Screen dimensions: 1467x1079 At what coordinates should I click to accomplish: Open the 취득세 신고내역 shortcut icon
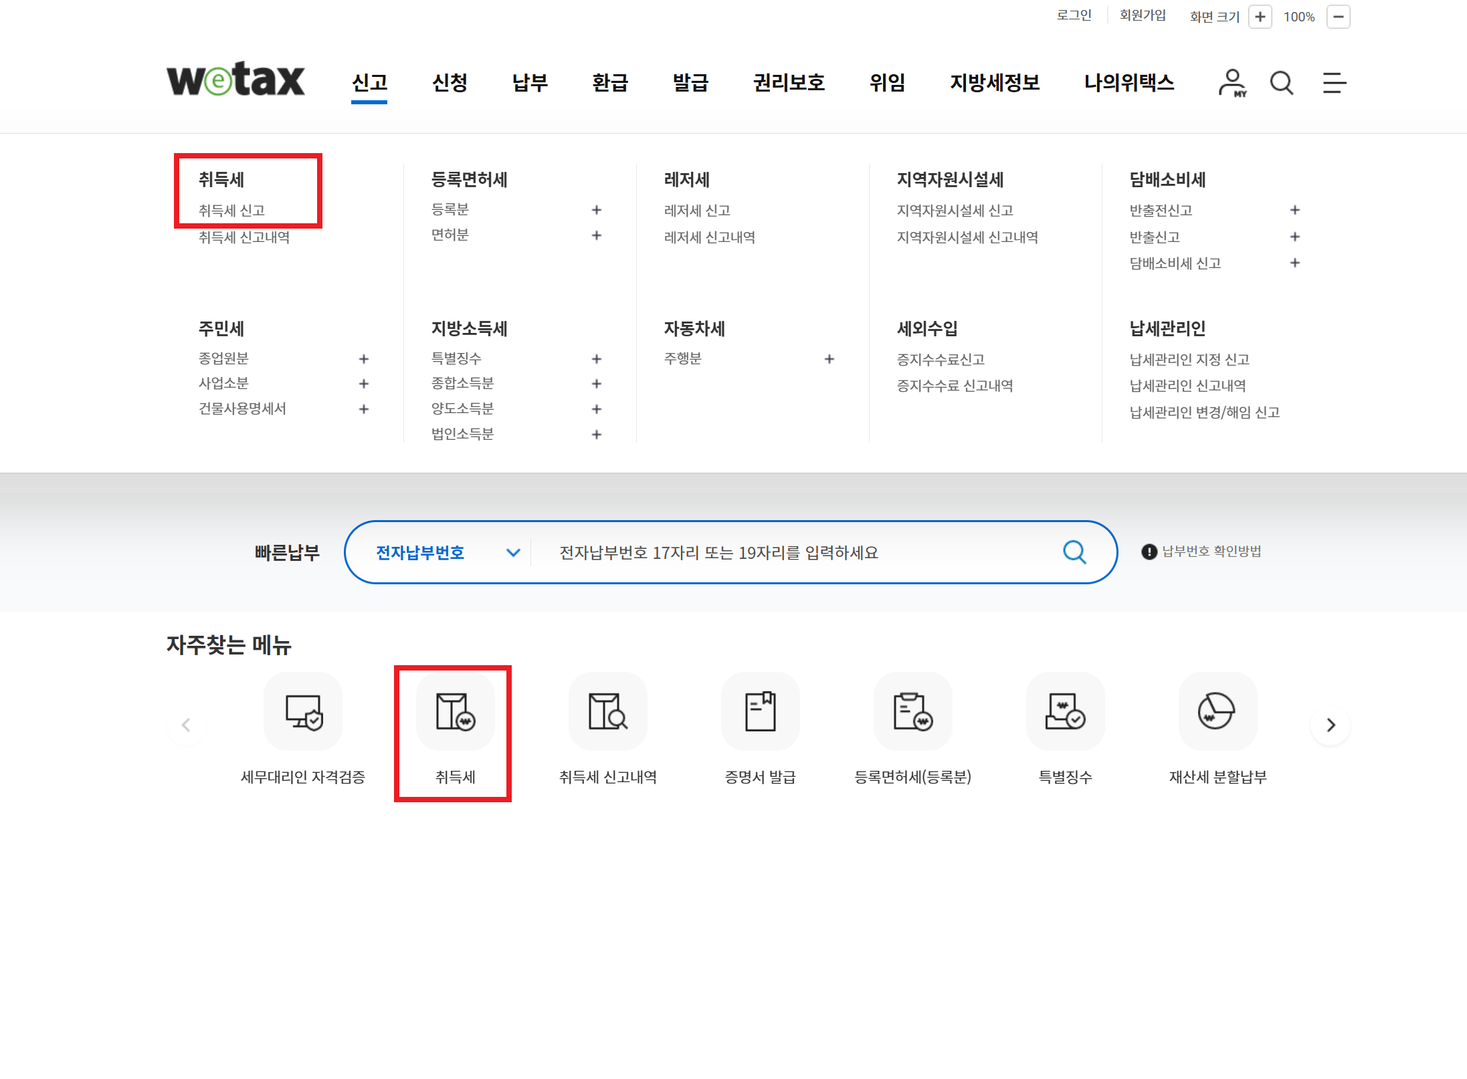click(607, 711)
